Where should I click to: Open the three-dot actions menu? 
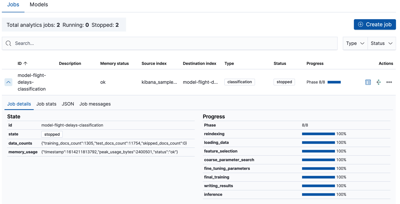(389, 82)
